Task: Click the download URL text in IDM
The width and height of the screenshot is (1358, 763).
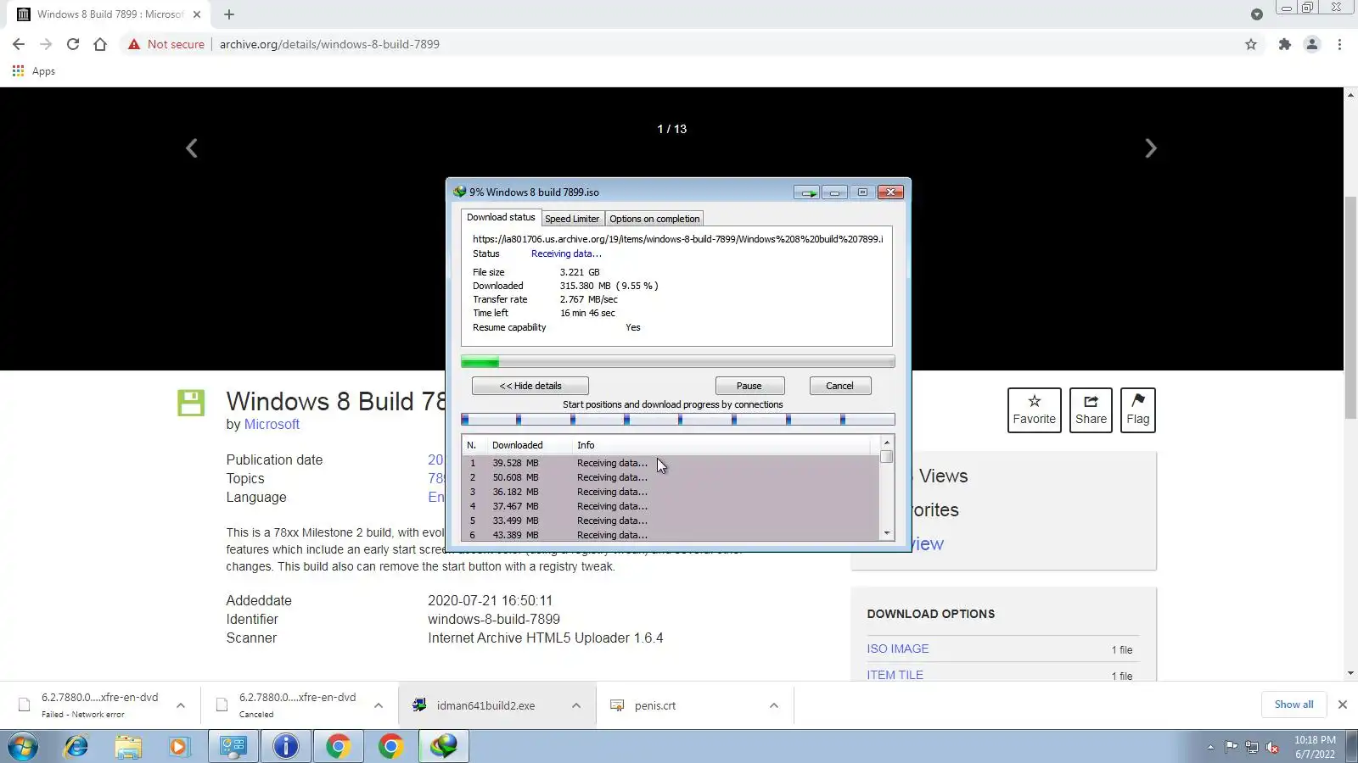Action: [677, 239]
